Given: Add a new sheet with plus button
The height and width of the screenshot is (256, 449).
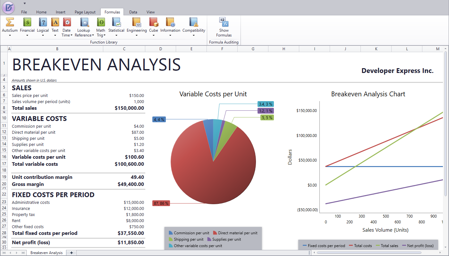Looking at the screenshot, I should click(71, 253).
